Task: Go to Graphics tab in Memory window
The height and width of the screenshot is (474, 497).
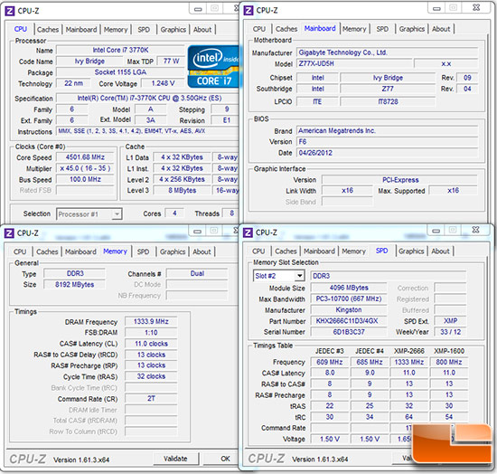Action: (173, 251)
